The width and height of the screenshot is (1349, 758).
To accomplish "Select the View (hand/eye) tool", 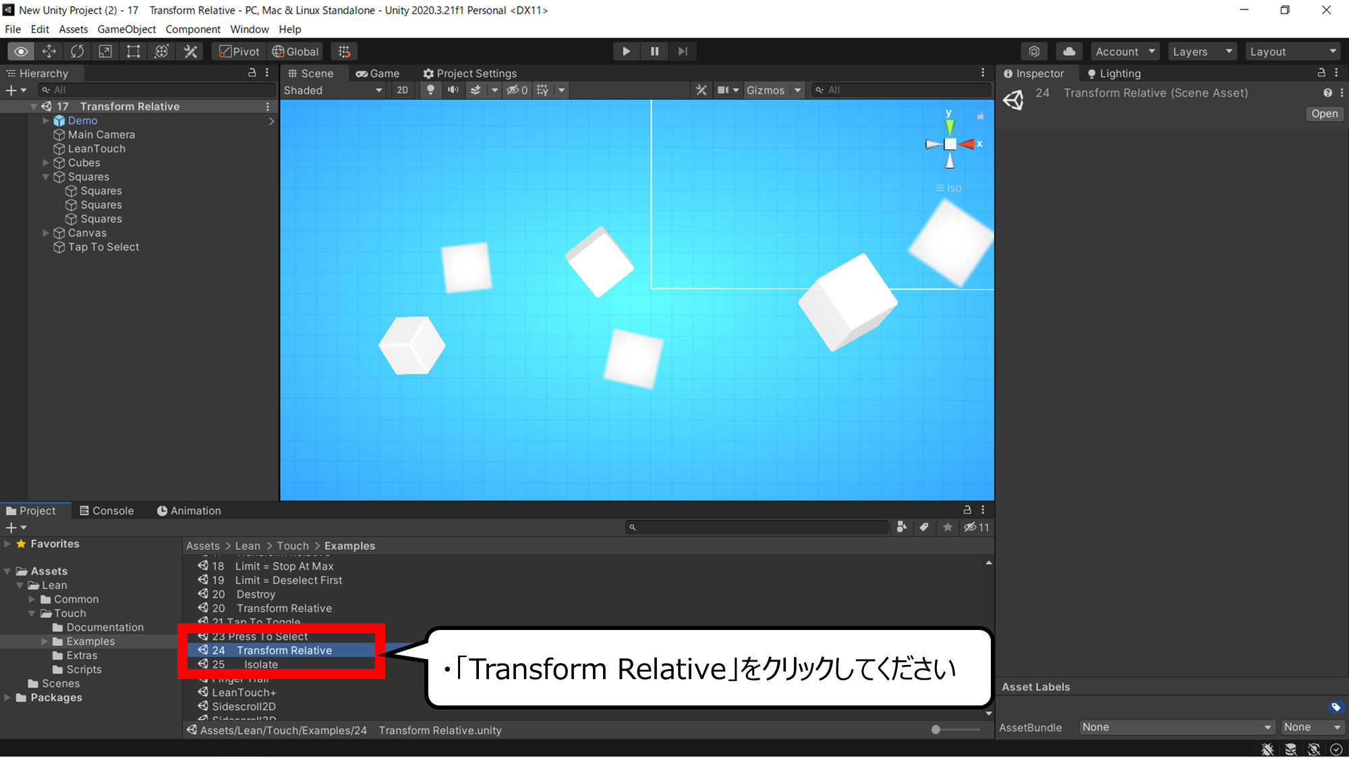I will [x=21, y=51].
